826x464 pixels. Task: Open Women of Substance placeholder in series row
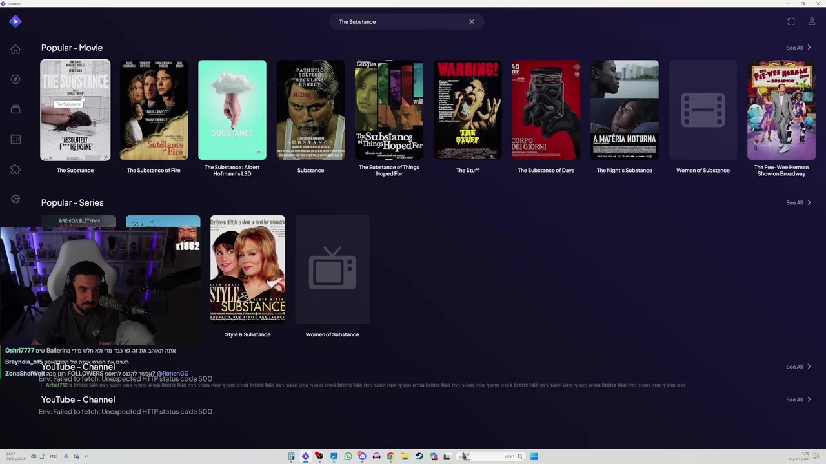tap(332, 269)
